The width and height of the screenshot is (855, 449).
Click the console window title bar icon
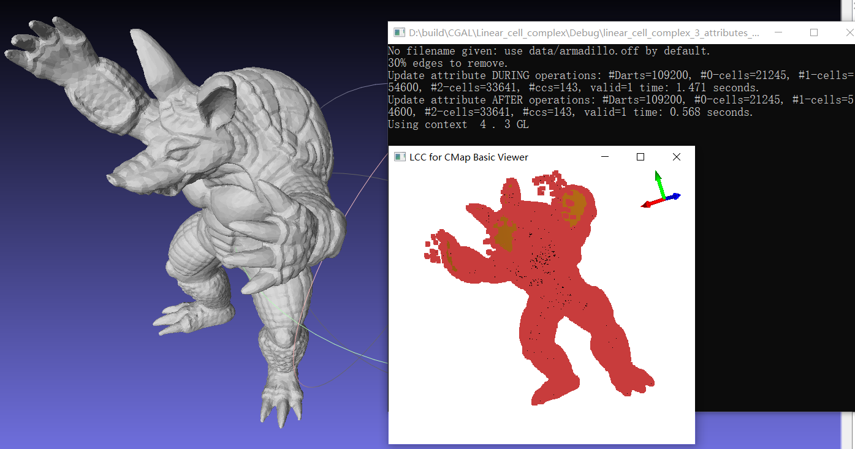pyautogui.click(x=399, y=32)
